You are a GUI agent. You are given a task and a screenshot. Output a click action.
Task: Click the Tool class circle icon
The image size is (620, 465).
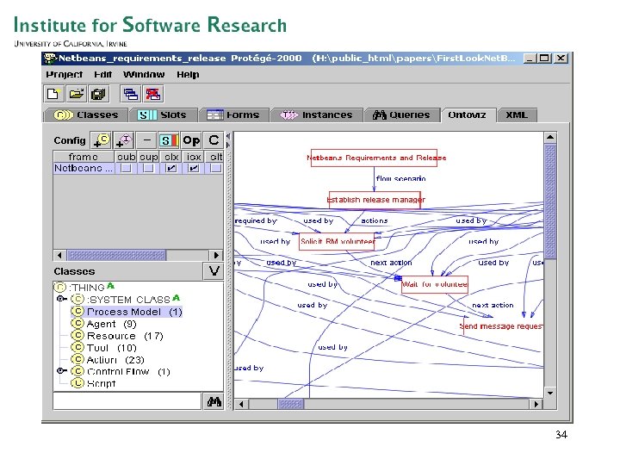click(x=77, y=347)
